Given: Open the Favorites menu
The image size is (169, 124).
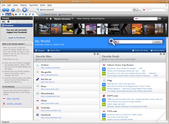Looking at the screenshot, I should pyautogui.click(x=33, y=5).
